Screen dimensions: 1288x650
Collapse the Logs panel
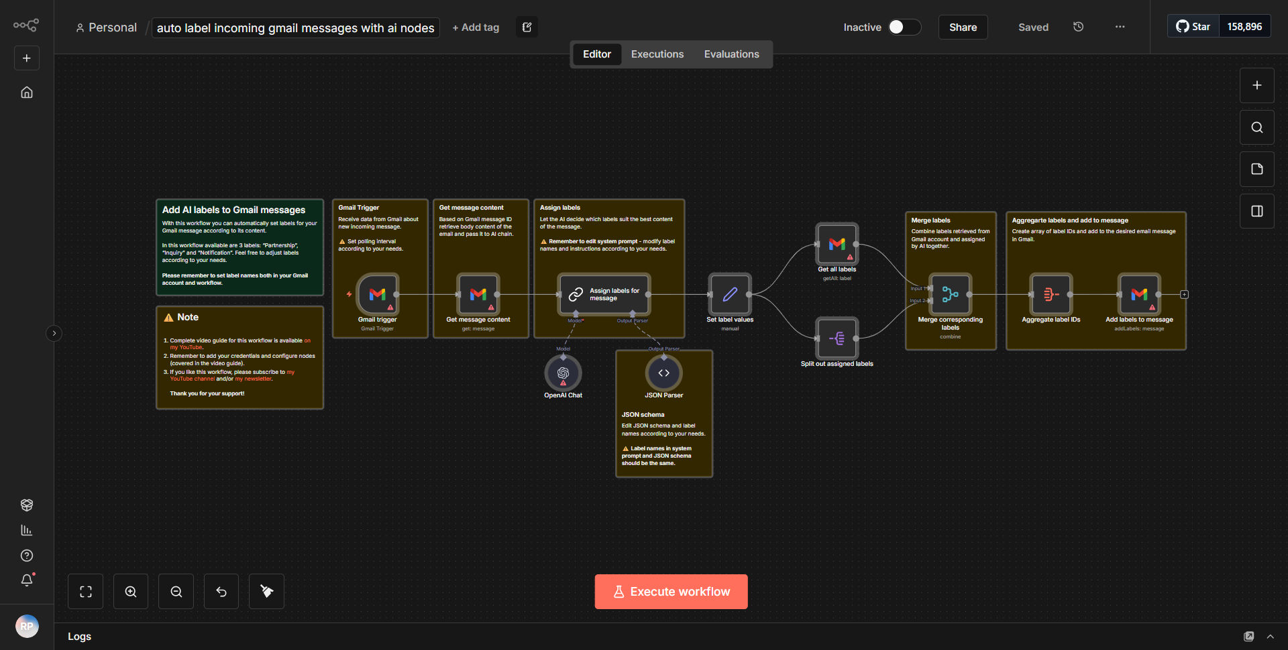pos(1271,636)
